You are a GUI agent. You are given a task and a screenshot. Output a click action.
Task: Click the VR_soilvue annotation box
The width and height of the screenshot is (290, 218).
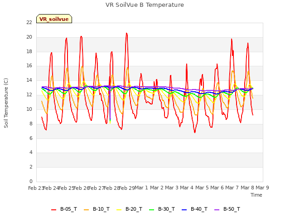point(54,19)
